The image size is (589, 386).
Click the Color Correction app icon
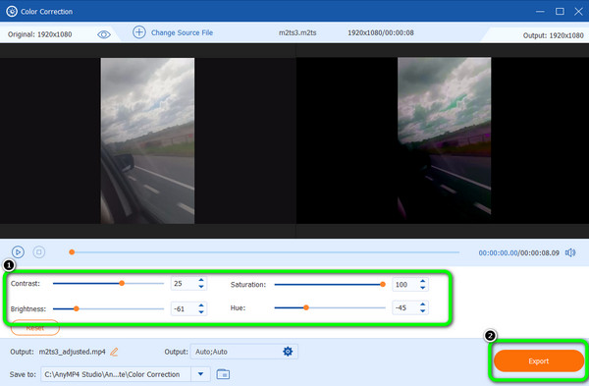[12, 11]
